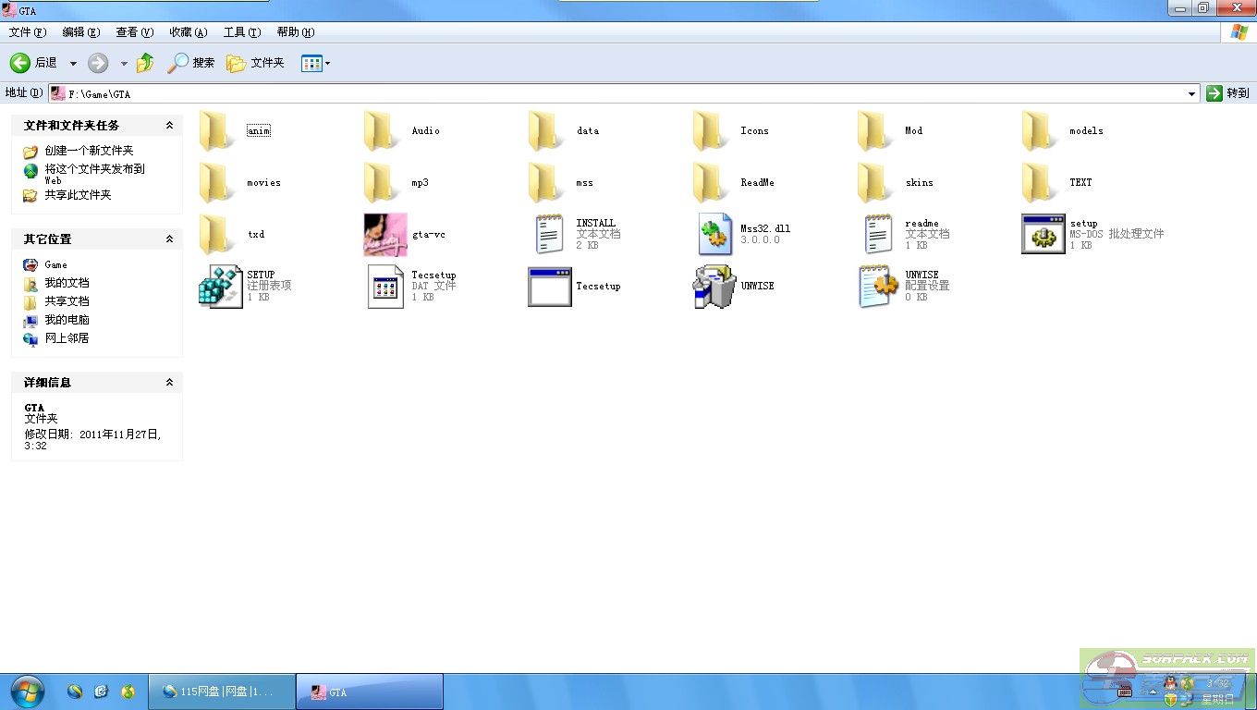The image size is (1257, 710).
Task: Select the SETUP registry entries file
Action: (220, 287)
